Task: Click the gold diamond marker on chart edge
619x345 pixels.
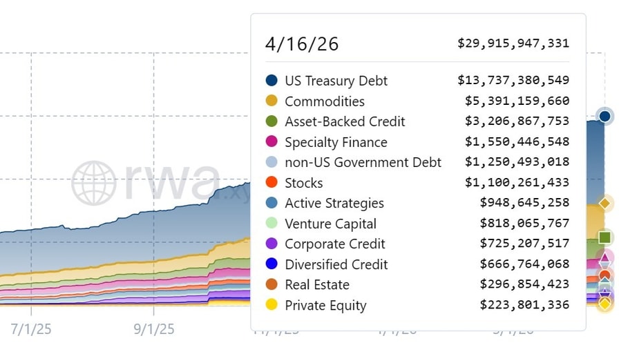Action: [x=605, y=204]
